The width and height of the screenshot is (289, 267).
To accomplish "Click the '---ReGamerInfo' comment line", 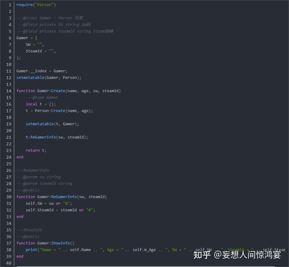I will click(x=33, y=170).
